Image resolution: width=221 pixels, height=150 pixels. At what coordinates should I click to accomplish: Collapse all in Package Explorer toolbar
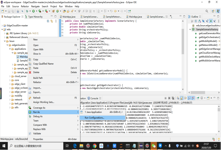coord(48,21)
